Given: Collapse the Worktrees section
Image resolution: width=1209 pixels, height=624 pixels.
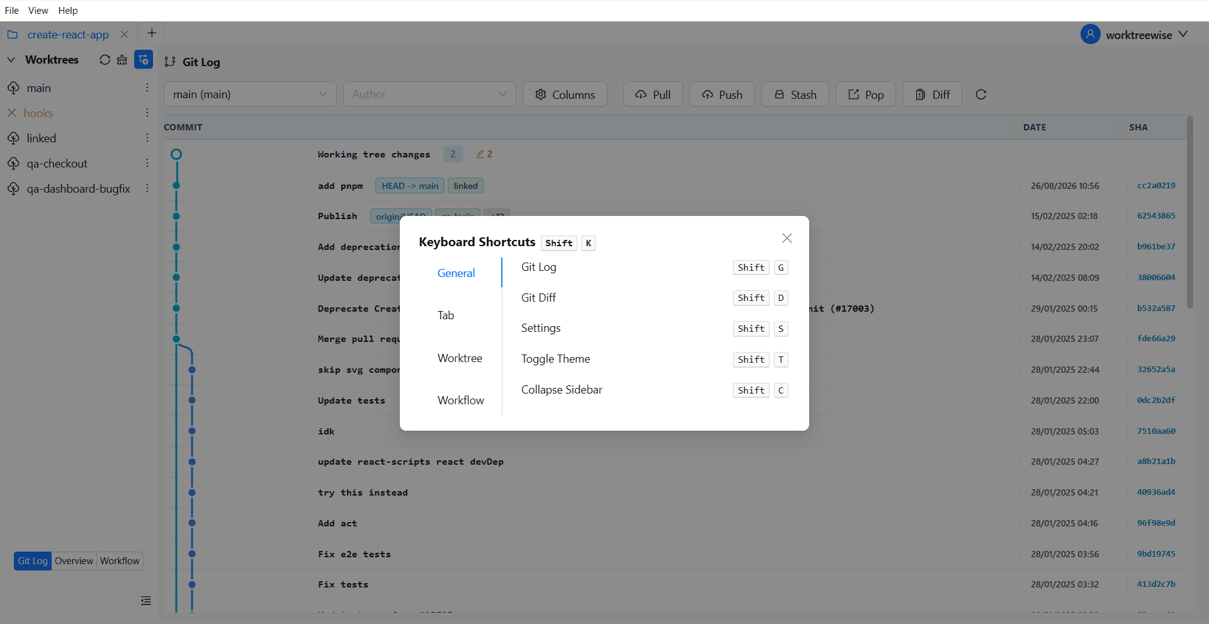Looking at the screenshot, I should click(x=11, y=60).
